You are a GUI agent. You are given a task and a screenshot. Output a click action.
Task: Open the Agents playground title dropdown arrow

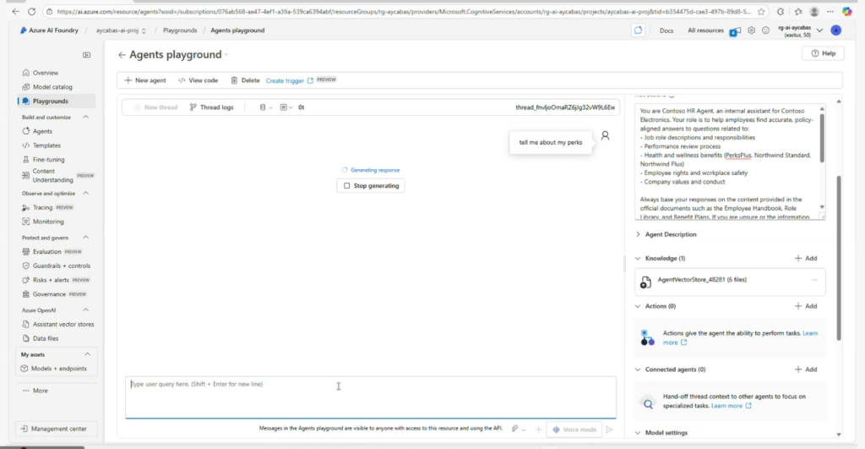[x=226, y=55]
